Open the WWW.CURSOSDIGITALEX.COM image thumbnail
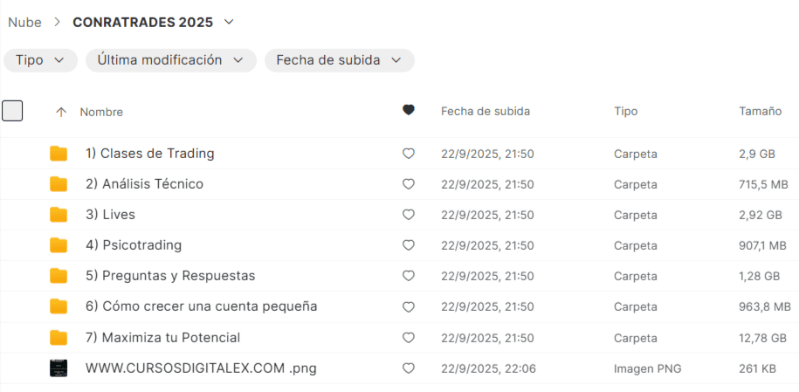 pos(59,368)
